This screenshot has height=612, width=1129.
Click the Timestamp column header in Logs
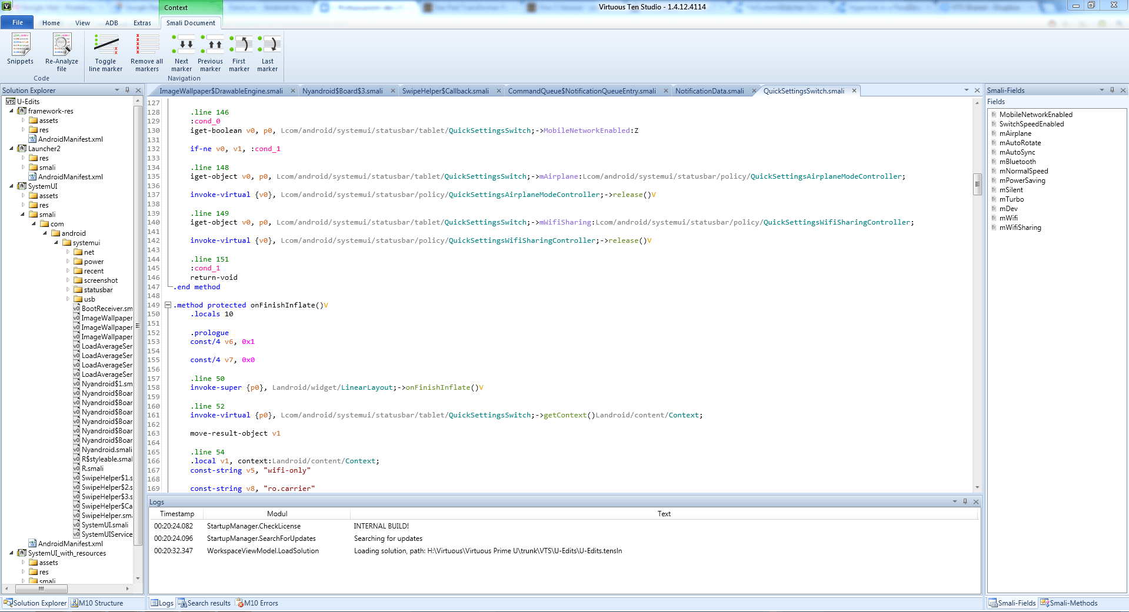tap(176, 514)
